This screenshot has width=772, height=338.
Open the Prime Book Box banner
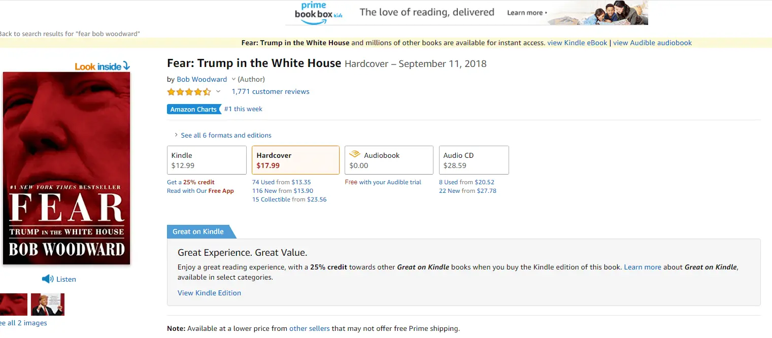pos(466,13)
